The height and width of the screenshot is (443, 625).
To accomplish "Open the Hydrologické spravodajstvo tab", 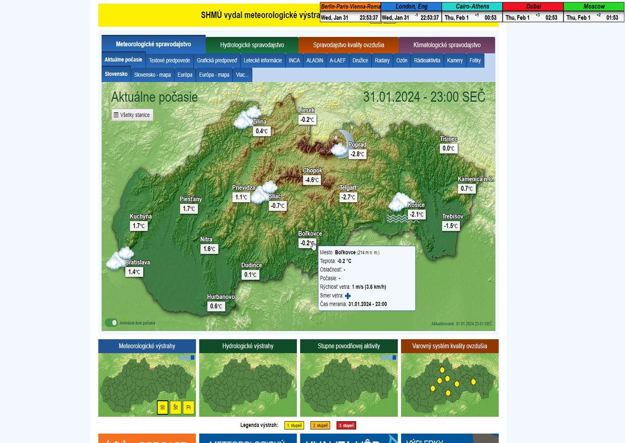I will point(252,45).
